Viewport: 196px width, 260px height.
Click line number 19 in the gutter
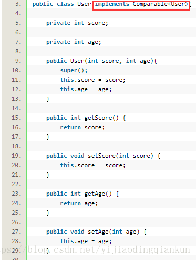(x=16, y=156)
